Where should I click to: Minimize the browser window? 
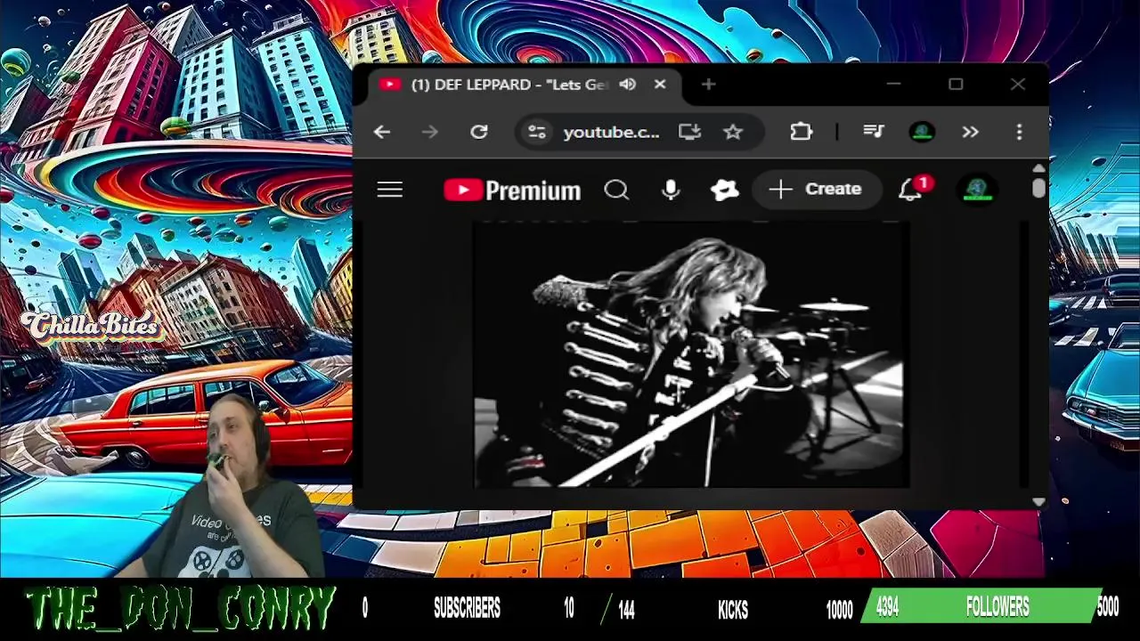(x=893, y=85)
